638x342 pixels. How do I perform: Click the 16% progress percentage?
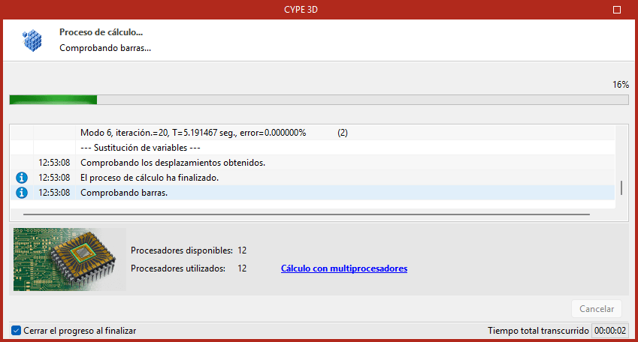(x=621, y=85)
